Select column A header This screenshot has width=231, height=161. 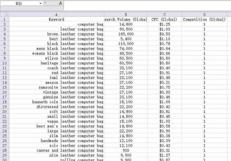click(56, 14)
